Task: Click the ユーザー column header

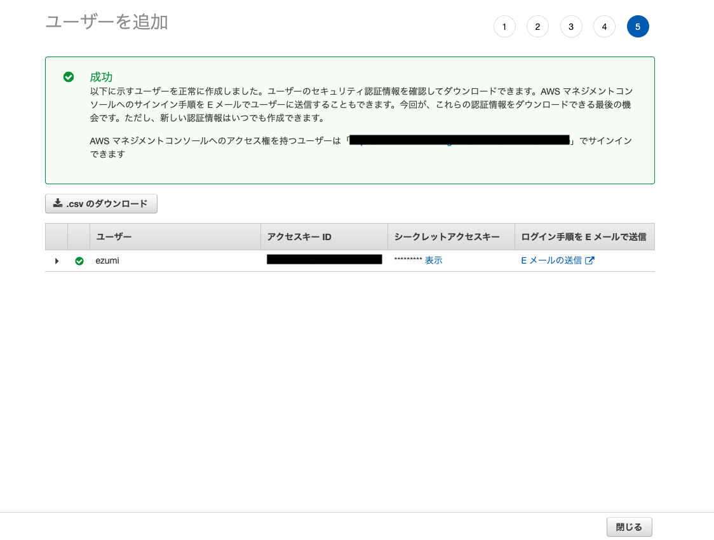Action: [114, 237]
